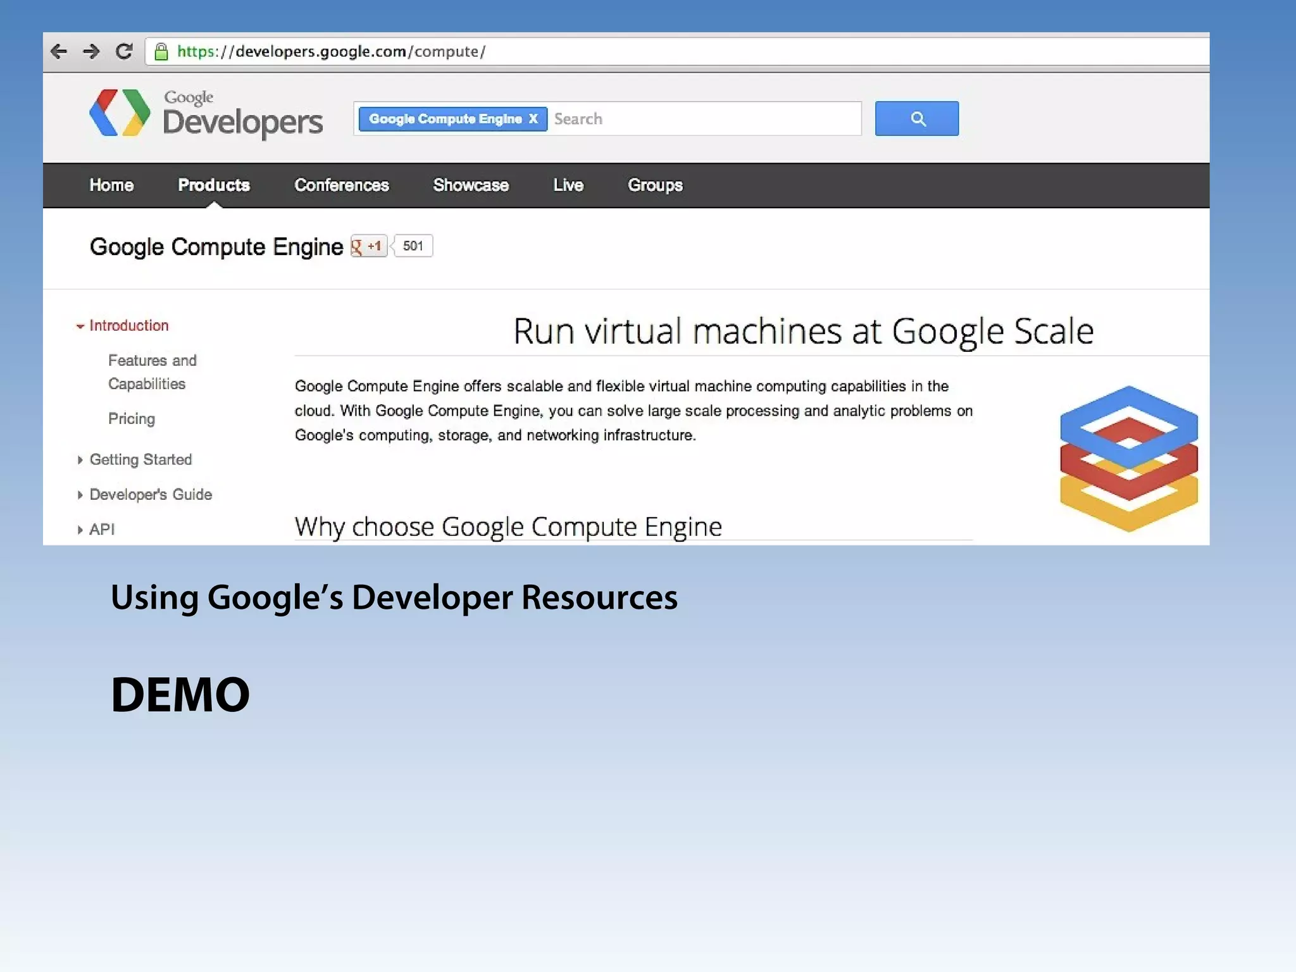The width and height of the screenshot is (1296, 972).
Task: Click the green padlock security icon
Action: click(x=161, y=51)
